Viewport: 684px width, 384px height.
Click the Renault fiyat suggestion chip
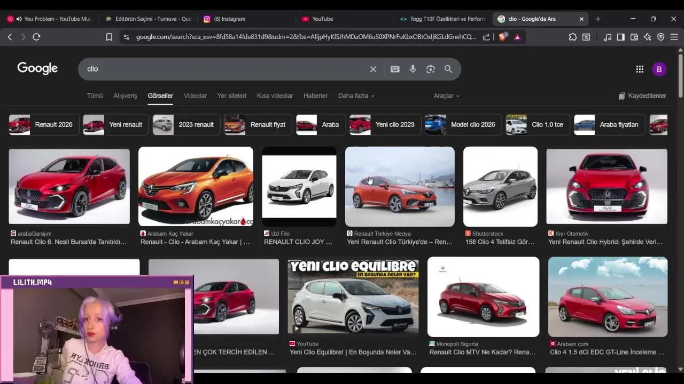tap(258, 125)
